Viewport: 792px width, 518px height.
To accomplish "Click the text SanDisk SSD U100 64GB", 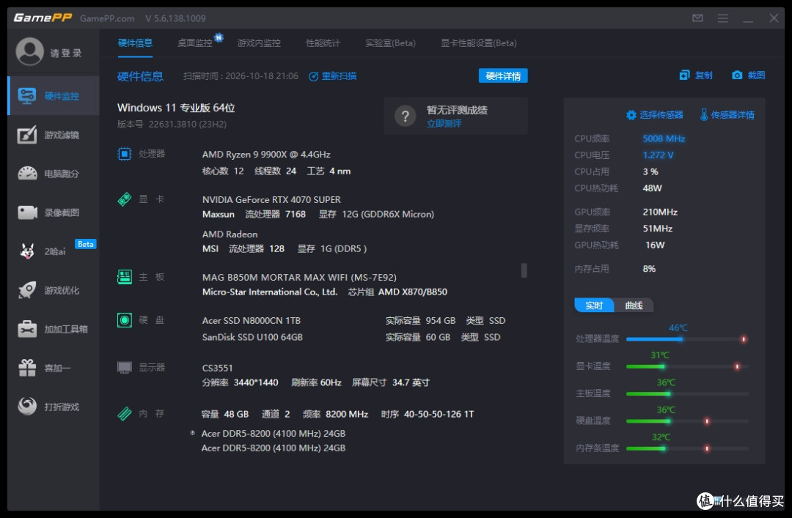I will tap(252, 337).
